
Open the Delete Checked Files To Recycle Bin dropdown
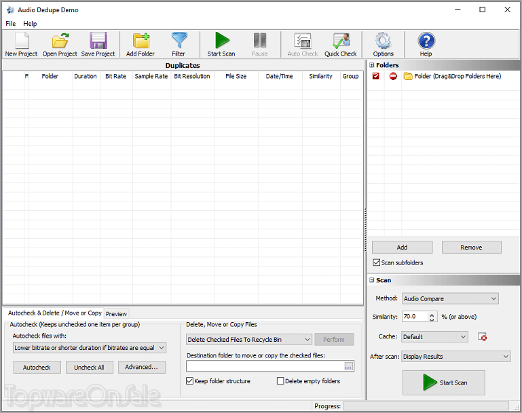coord(249,340)
